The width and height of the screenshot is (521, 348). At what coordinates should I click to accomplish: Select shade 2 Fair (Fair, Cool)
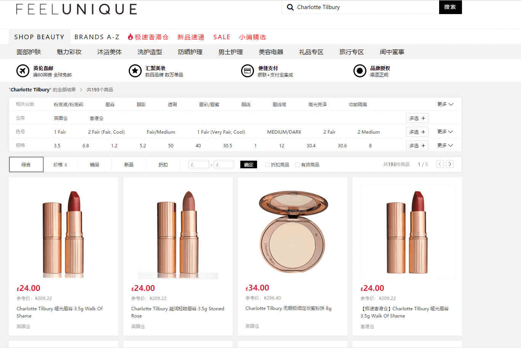106,132
